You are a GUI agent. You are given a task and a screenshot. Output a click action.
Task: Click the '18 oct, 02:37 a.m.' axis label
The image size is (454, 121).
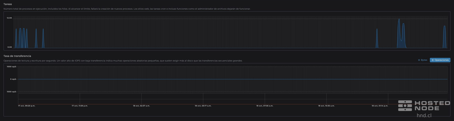point(141,106)
